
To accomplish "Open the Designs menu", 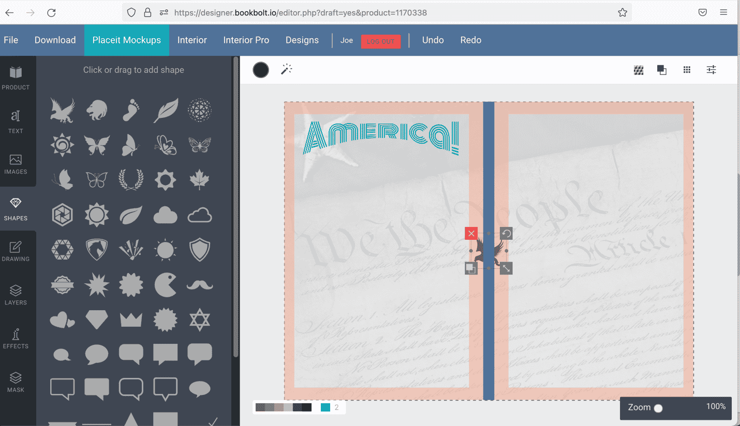I will pos(302,40).
